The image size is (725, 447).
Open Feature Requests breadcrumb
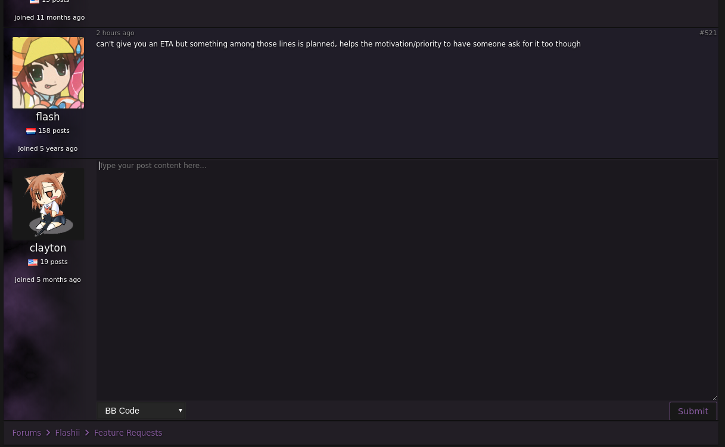point(128,433)
